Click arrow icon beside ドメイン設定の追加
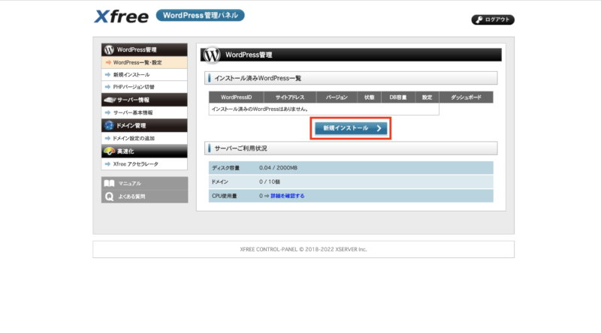Screen dimensions: 601x333 pos(107,138)
